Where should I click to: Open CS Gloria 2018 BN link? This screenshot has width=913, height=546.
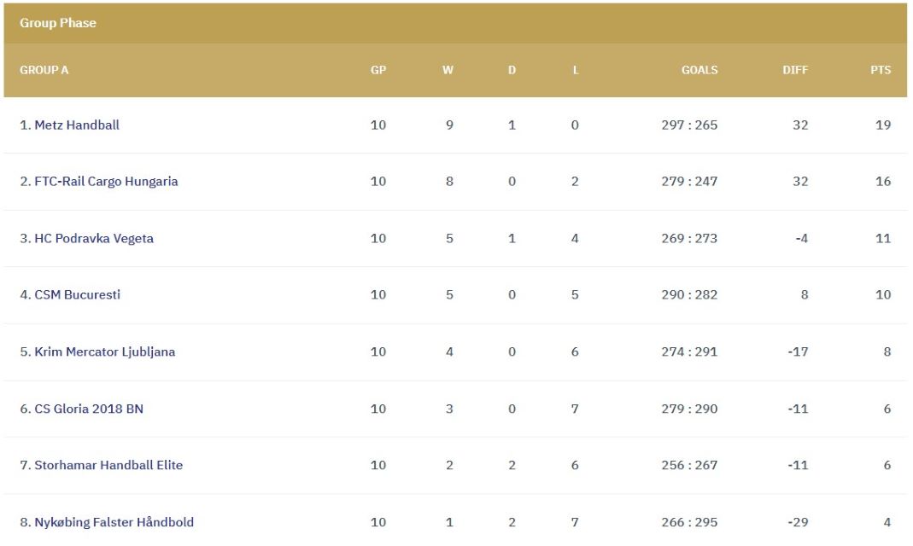pos(88,409)
